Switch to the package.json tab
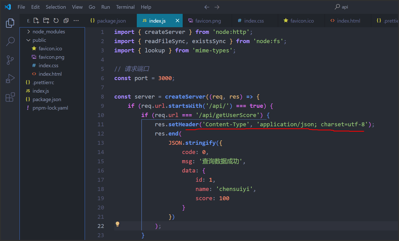This screenshot has width=399, height=241. tap(111, 21)
